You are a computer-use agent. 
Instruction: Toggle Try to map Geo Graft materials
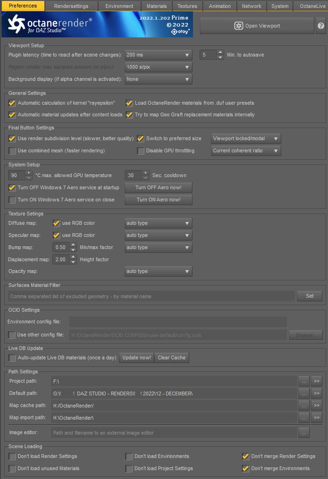(x=129, y=115)
